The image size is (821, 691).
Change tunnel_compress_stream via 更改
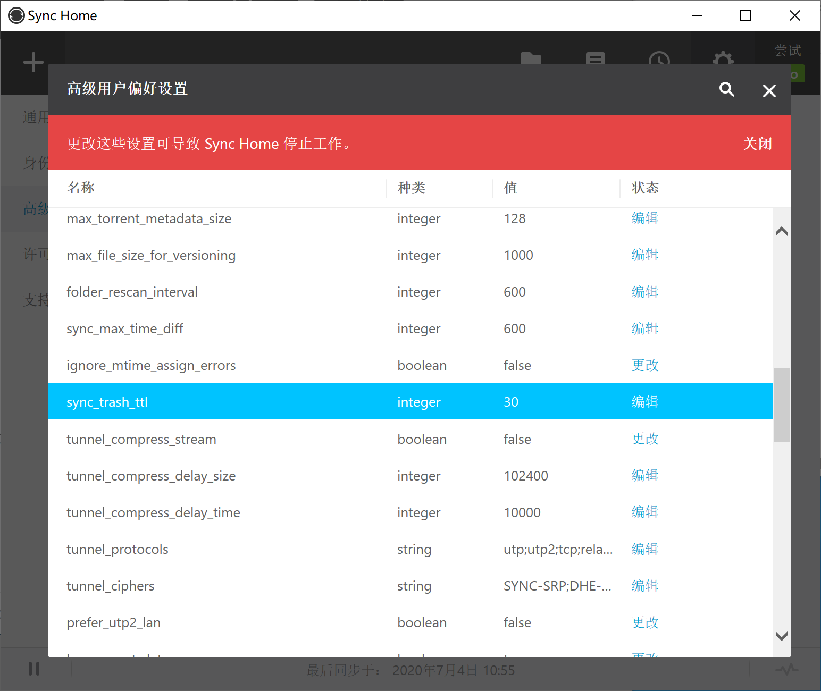tap(645, 439)
